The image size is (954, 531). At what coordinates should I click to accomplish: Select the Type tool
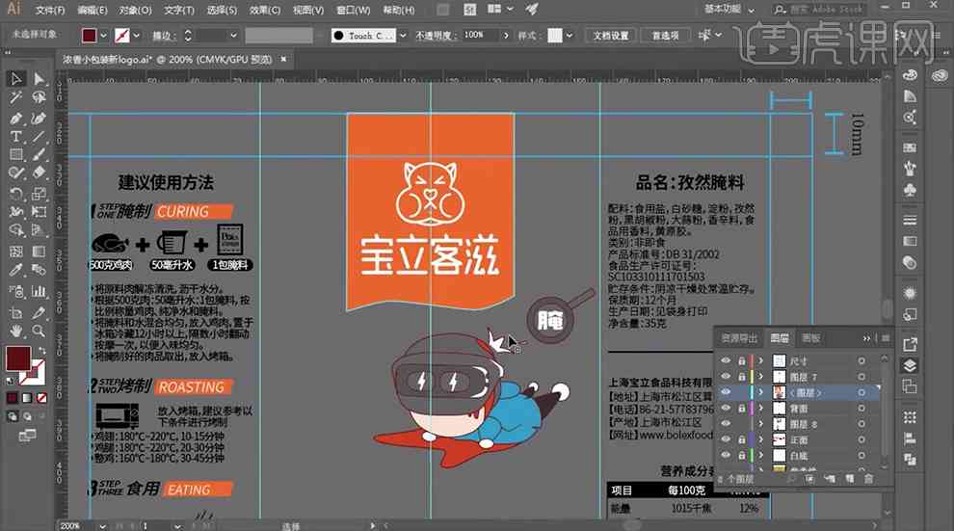click(x=15, y=136)
